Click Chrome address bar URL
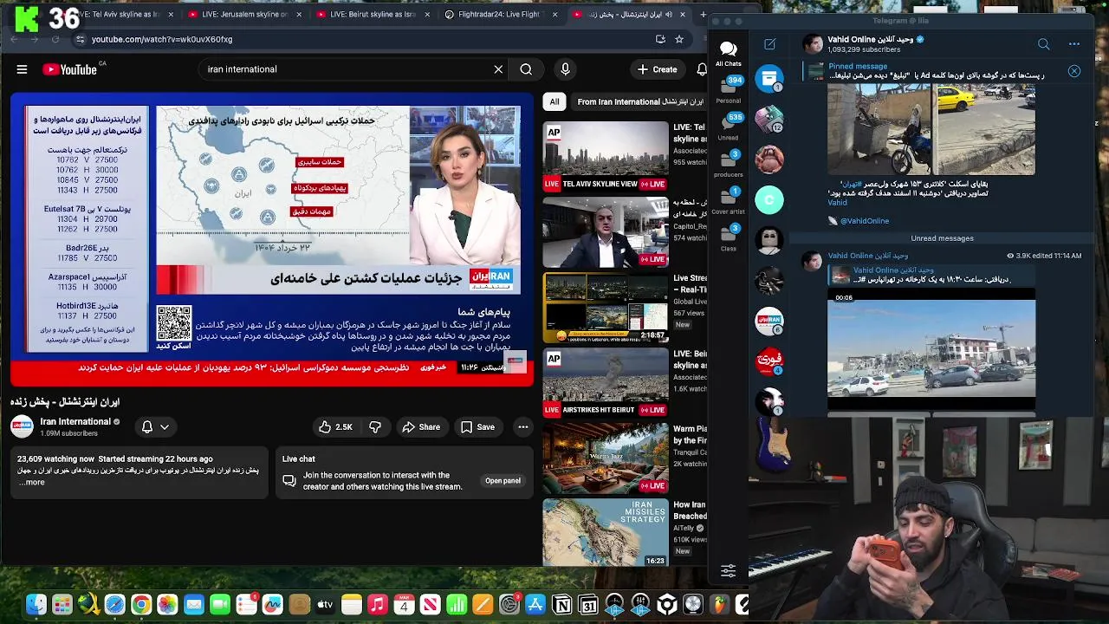The height and width of the screenshot is (624, 1109). click(x=162, y=39)
